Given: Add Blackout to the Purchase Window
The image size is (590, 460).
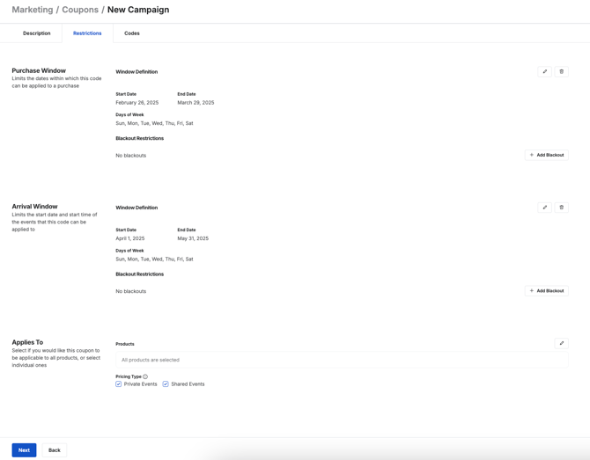Looking at the screenshot, I should [546, 155].
